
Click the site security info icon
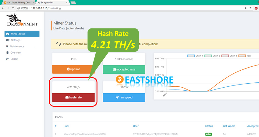pyautogui.click(x=19, y=8)
